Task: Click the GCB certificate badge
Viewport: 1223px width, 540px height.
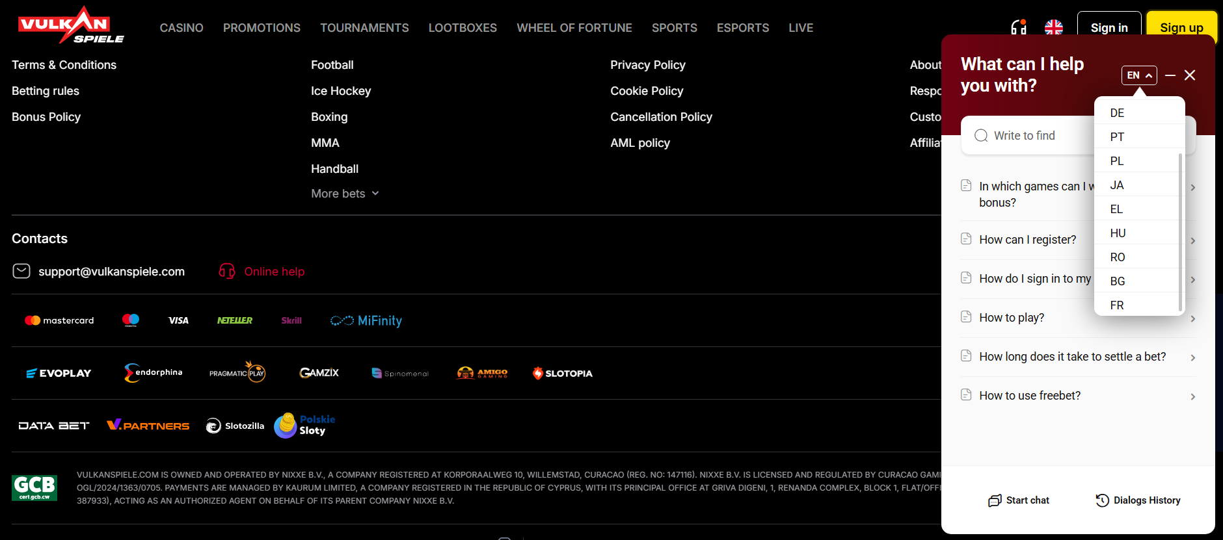Action: (x=34, y=487)
